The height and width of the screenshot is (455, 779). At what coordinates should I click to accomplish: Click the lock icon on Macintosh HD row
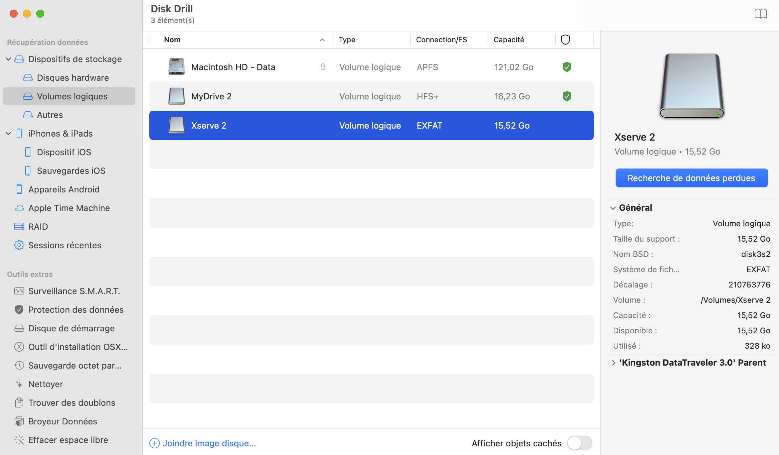[323, 67]
